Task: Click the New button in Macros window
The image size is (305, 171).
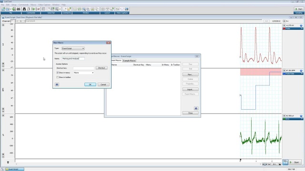Action: (191, 75)
